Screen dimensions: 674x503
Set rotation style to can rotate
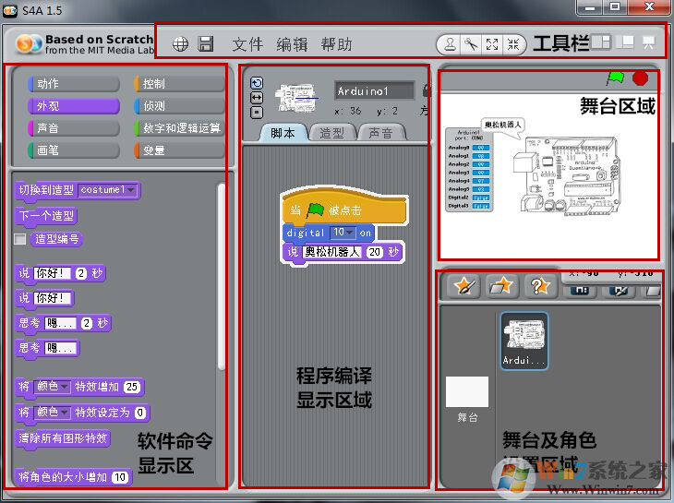257,83
